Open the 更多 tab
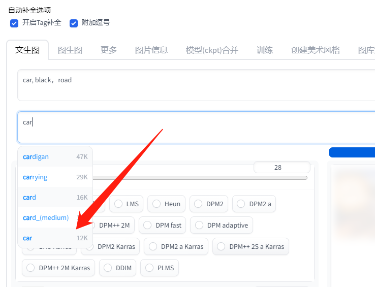The width and height of the screenshot is (375, 287). (x=108, y=50)
